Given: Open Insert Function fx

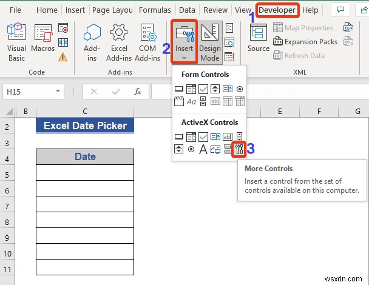Looking at the screenshot, I should click(x=138, y=92).
